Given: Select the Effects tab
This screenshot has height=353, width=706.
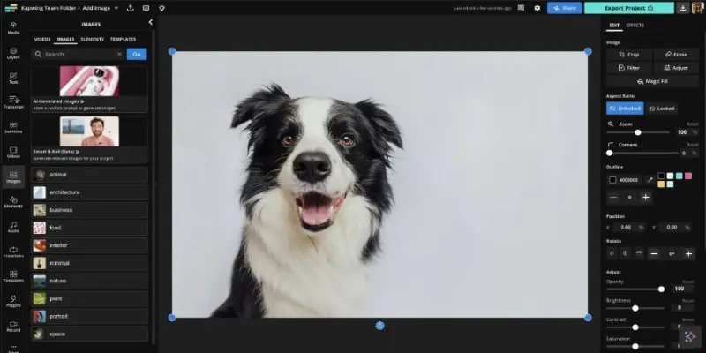Looking at the screenshot, I should click(x=635, y=26).
